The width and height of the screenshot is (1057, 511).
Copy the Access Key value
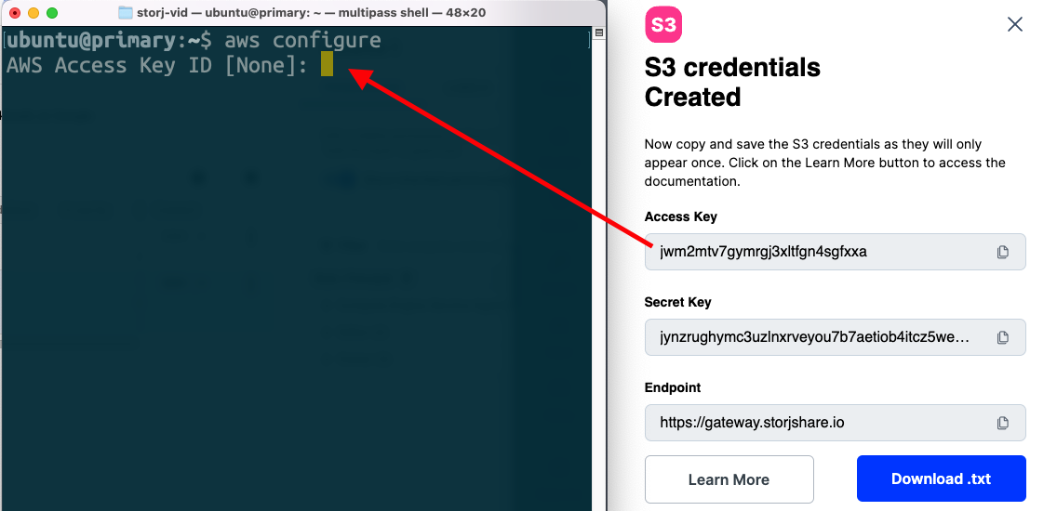(x=1002, y=253)
